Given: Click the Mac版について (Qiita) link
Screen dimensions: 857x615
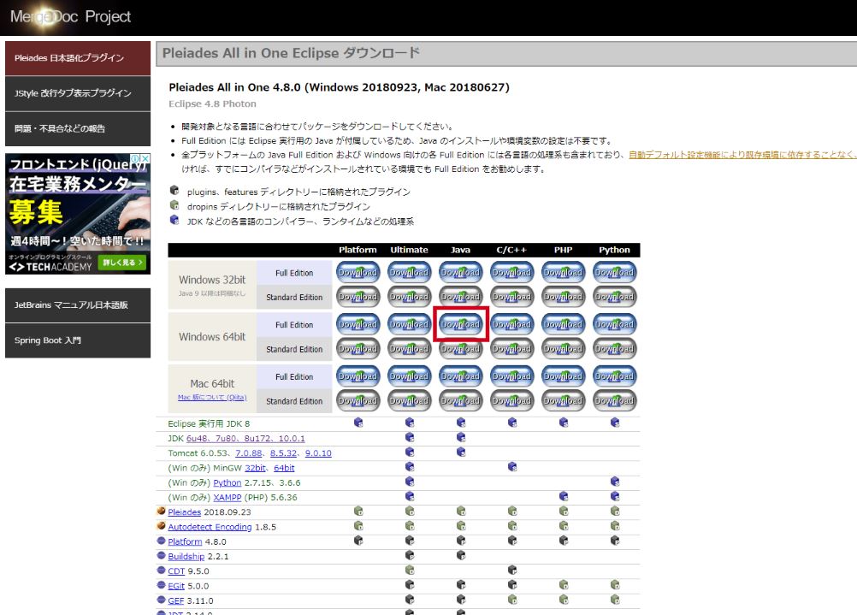Looking at the screenshot, I should 212,398.
